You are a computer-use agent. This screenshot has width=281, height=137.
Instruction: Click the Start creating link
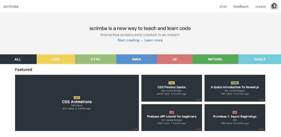coord(129,40)
